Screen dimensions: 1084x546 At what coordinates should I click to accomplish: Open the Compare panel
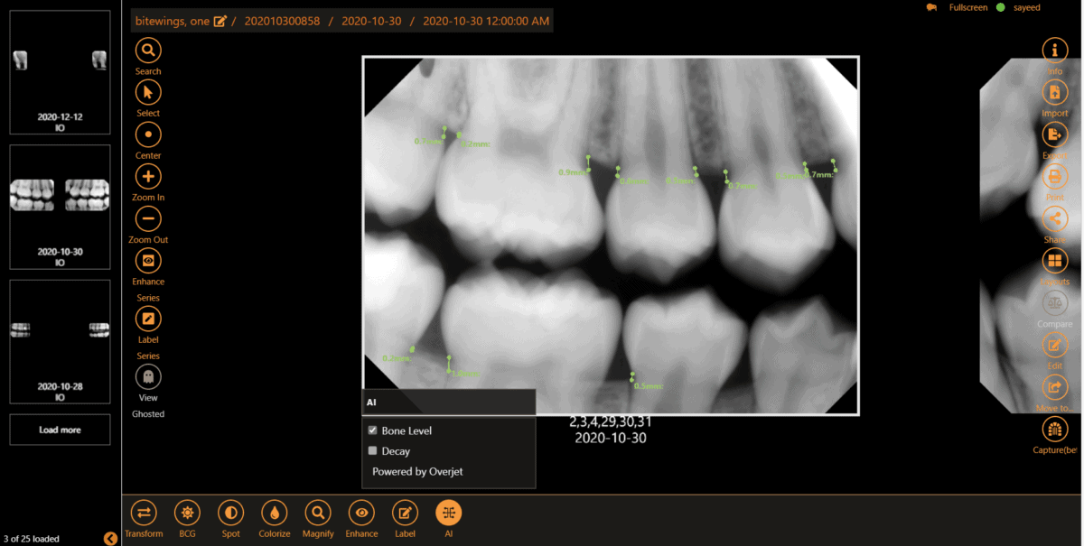(x=1055, y=303)
